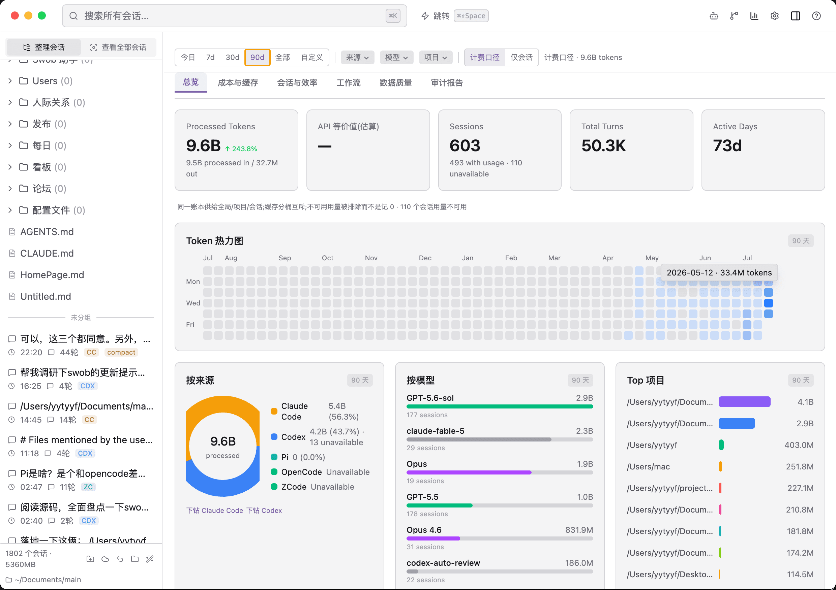Open the robot agent icon in toolbar
Image resolution: width=836 pixels, height=590 pixels.
(714, 16)
